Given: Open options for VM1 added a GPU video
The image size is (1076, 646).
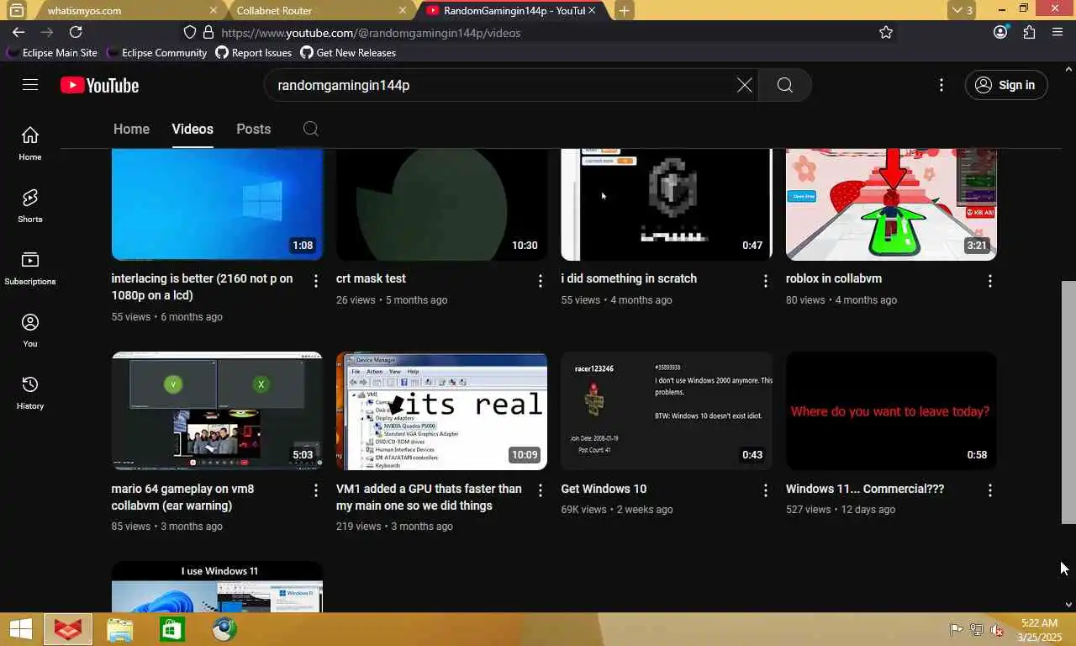Looking at the screenshot, I should [541, 490].
